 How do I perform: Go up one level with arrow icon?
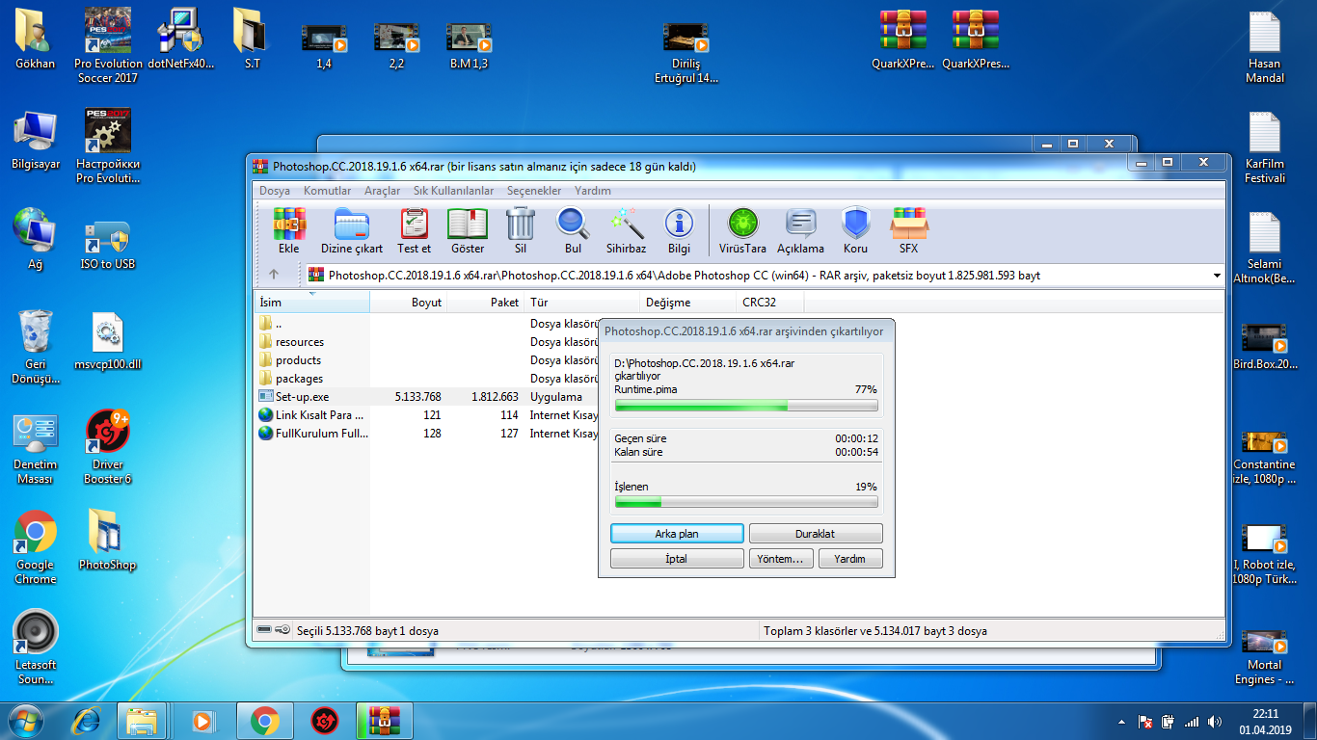[x=274, y=275]
